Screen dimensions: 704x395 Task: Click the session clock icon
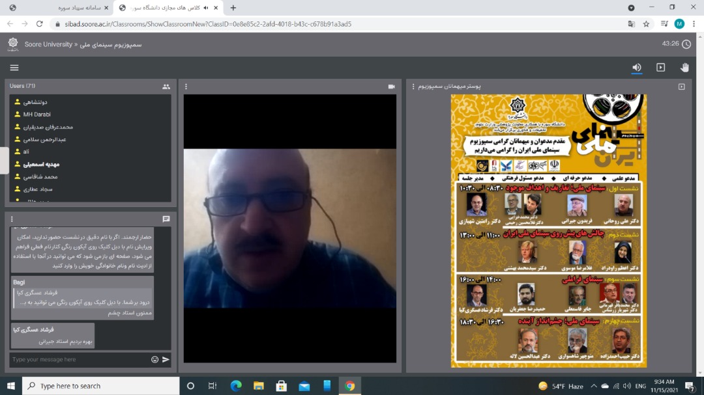[686, 44]
